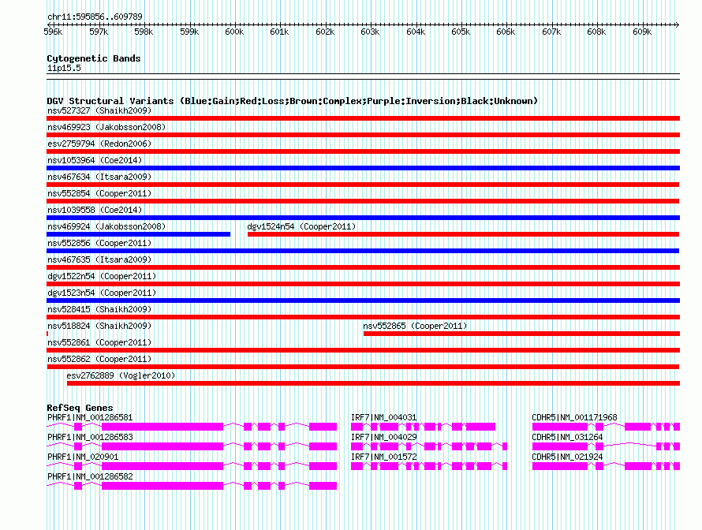This screenshot has width=702, height=530.
Task: Select the blue nsv1053964 (Coe2014) gain bar
Action: [x=363, y=168]
